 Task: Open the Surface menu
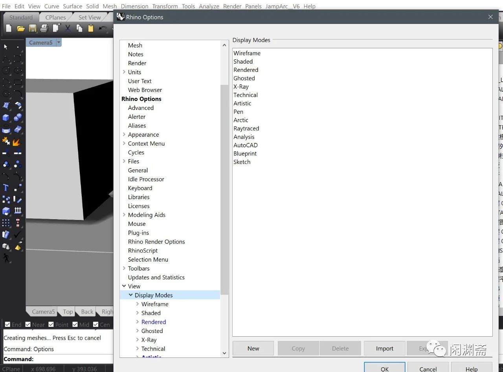73,6
